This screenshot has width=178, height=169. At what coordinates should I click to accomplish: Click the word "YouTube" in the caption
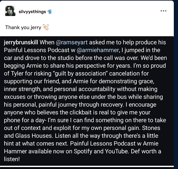(x=117, y=151)
